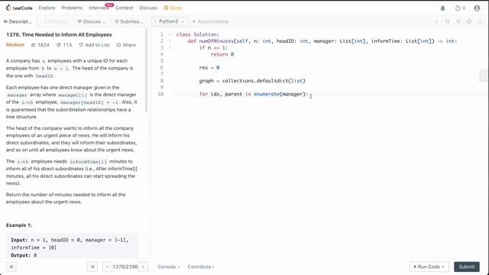Click the 1376/2296 problem counter

(125, 267)
